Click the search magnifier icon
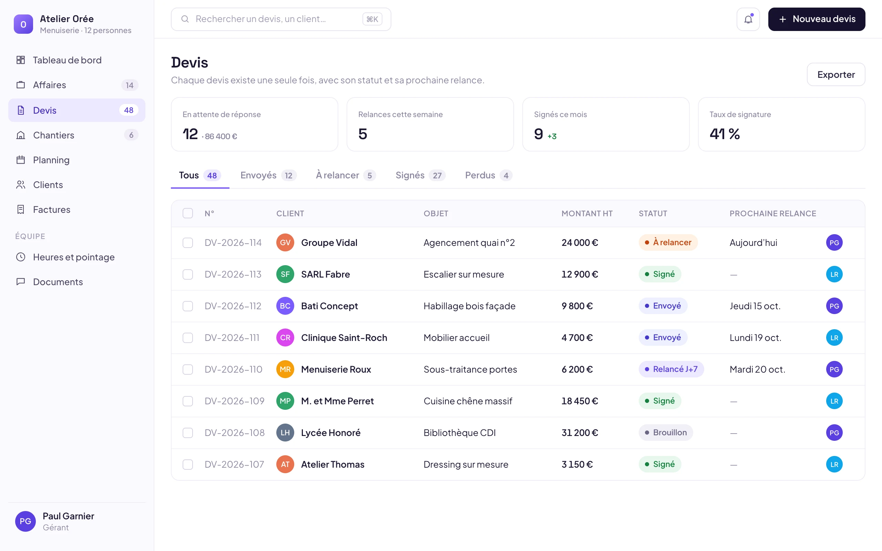882x551 pixels. (x=185, y=19)
